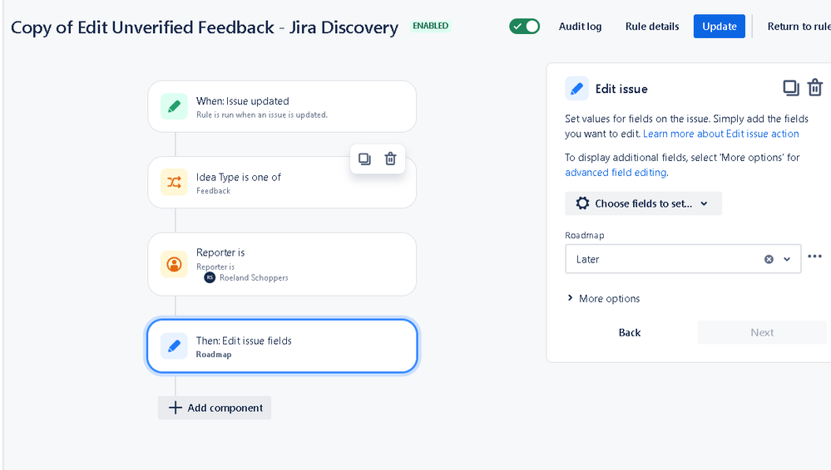Duplicate the Edit issue action from panel
The width and height of the screenshot is (831, 470).
pyautogui.click(x=791, y=88)
